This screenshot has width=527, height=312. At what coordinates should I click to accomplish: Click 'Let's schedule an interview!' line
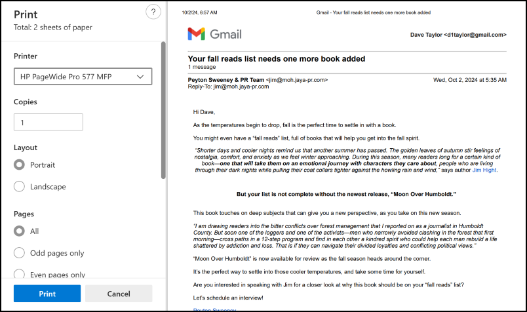click(x=228, y=298)
